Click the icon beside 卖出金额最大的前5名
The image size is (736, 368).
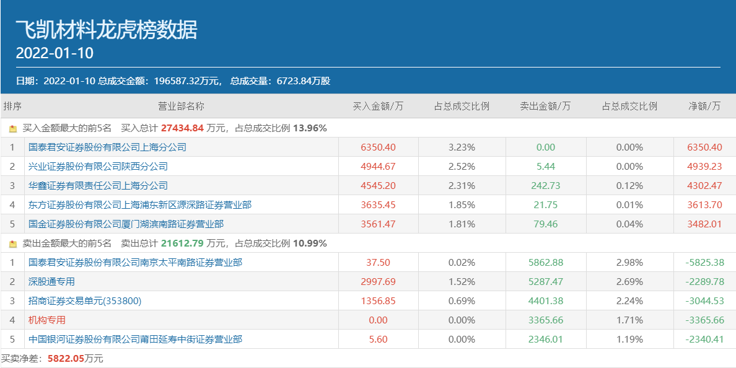click(13, 244)
